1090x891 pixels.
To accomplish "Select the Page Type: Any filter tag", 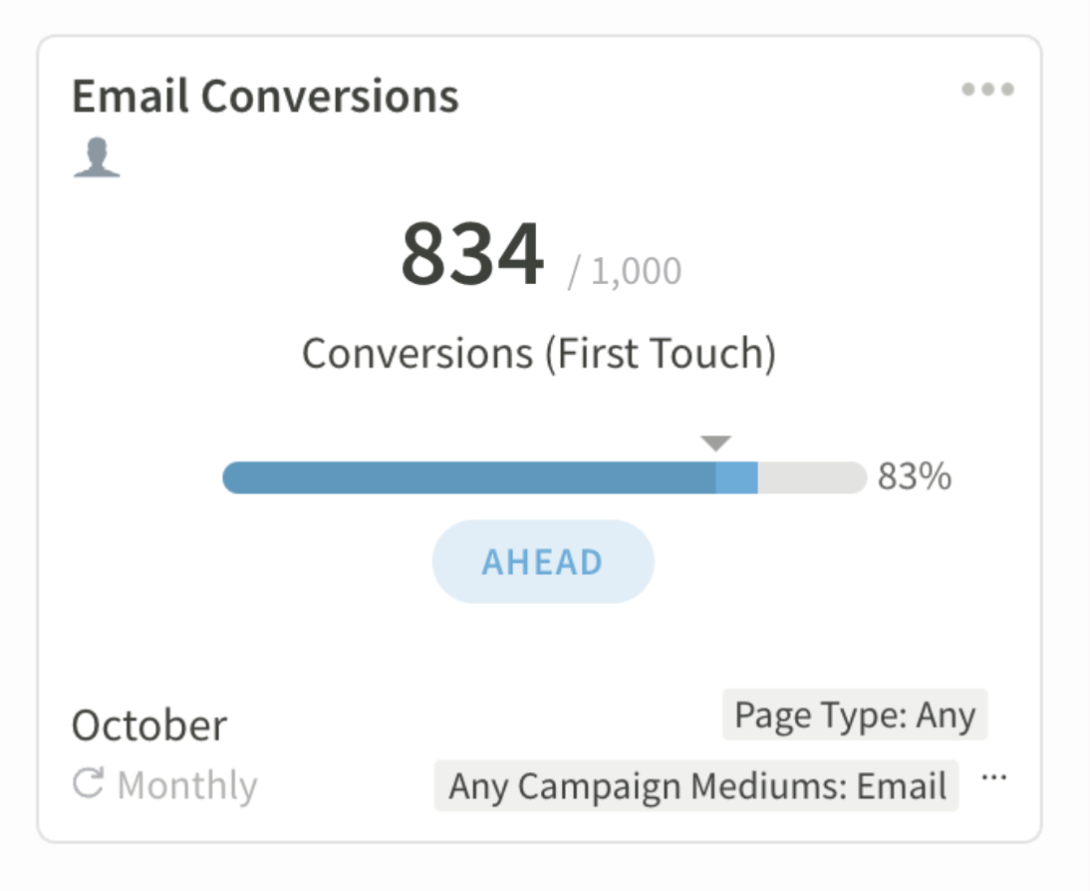I will [x=855, y=715].
